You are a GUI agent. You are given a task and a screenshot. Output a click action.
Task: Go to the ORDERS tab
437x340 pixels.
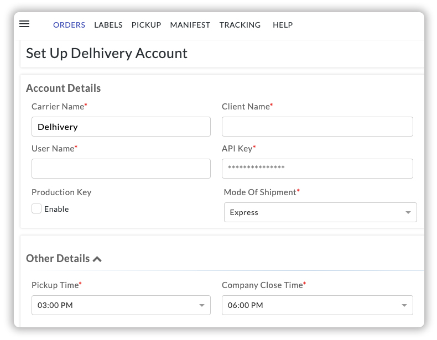pyautogui.click(x=69, y=25)
